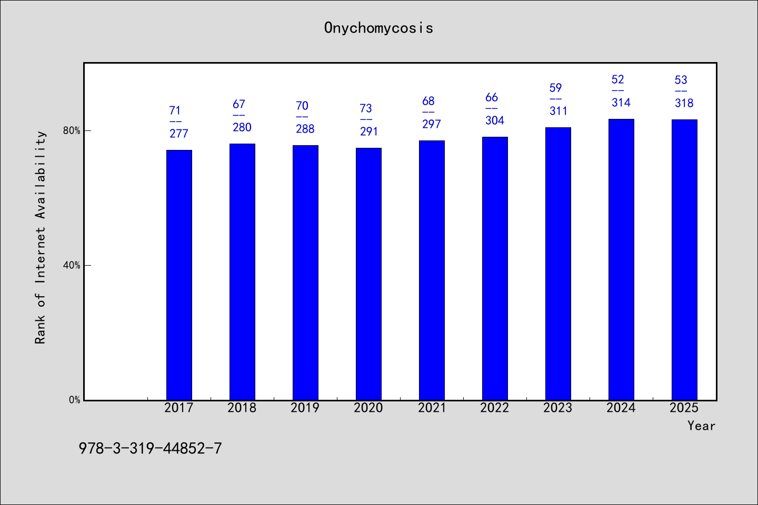Click the value 314 above 2024 bar
This screenshot has height=505, width=758.
coord(621,103)
